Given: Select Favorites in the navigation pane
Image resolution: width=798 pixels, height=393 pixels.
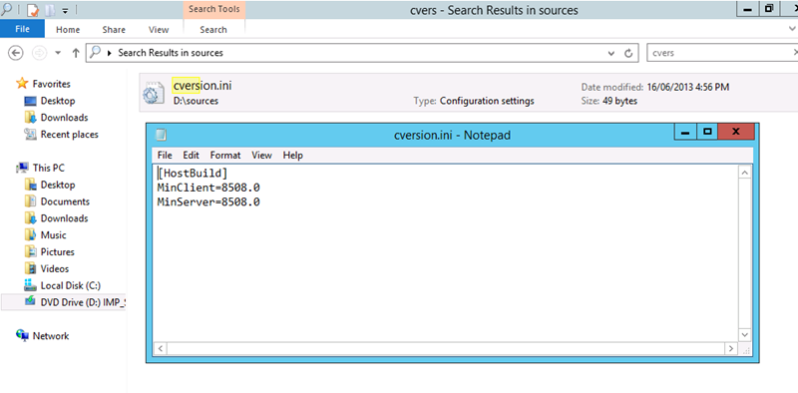Looking at the screenshot, I should [51, 84].
